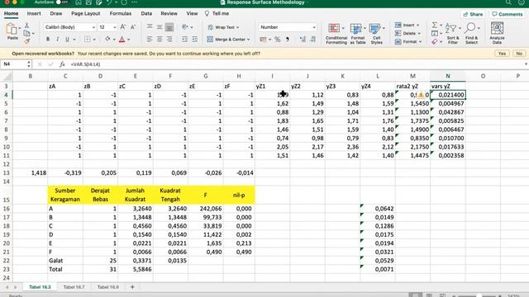Increase indent icon
The height and width of the screenshot is (297, 529).
tap(195, 40)
